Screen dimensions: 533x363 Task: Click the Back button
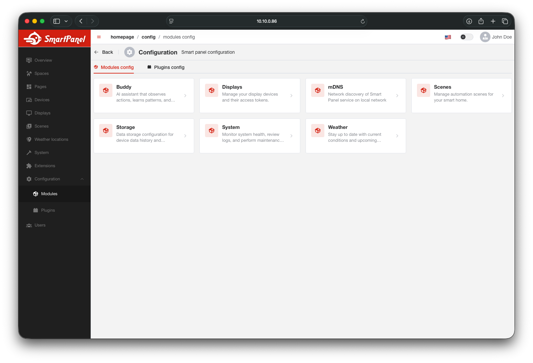pos(104,52)
